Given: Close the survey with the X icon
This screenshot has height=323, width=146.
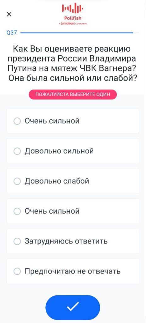Looking at the screenshot, I should tap(9, 15).
